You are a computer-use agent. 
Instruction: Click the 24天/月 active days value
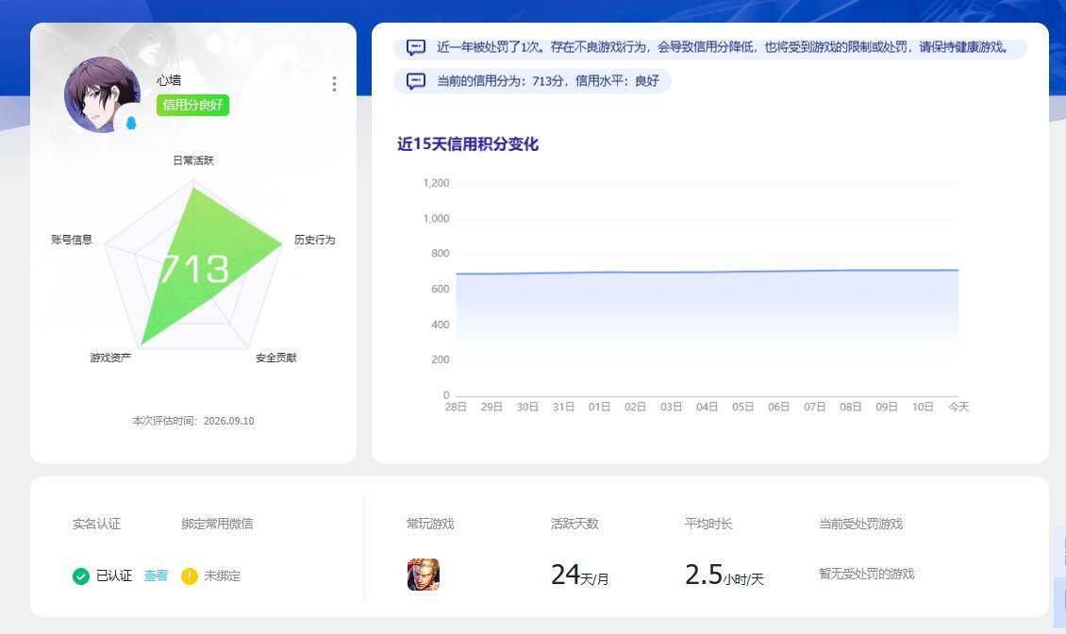[580, 575]
